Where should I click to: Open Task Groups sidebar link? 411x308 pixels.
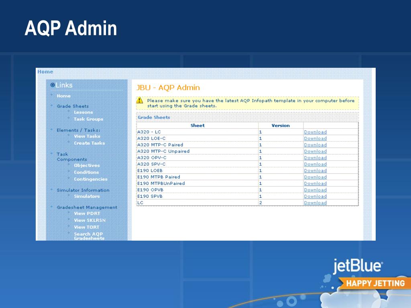pos(88,119)
